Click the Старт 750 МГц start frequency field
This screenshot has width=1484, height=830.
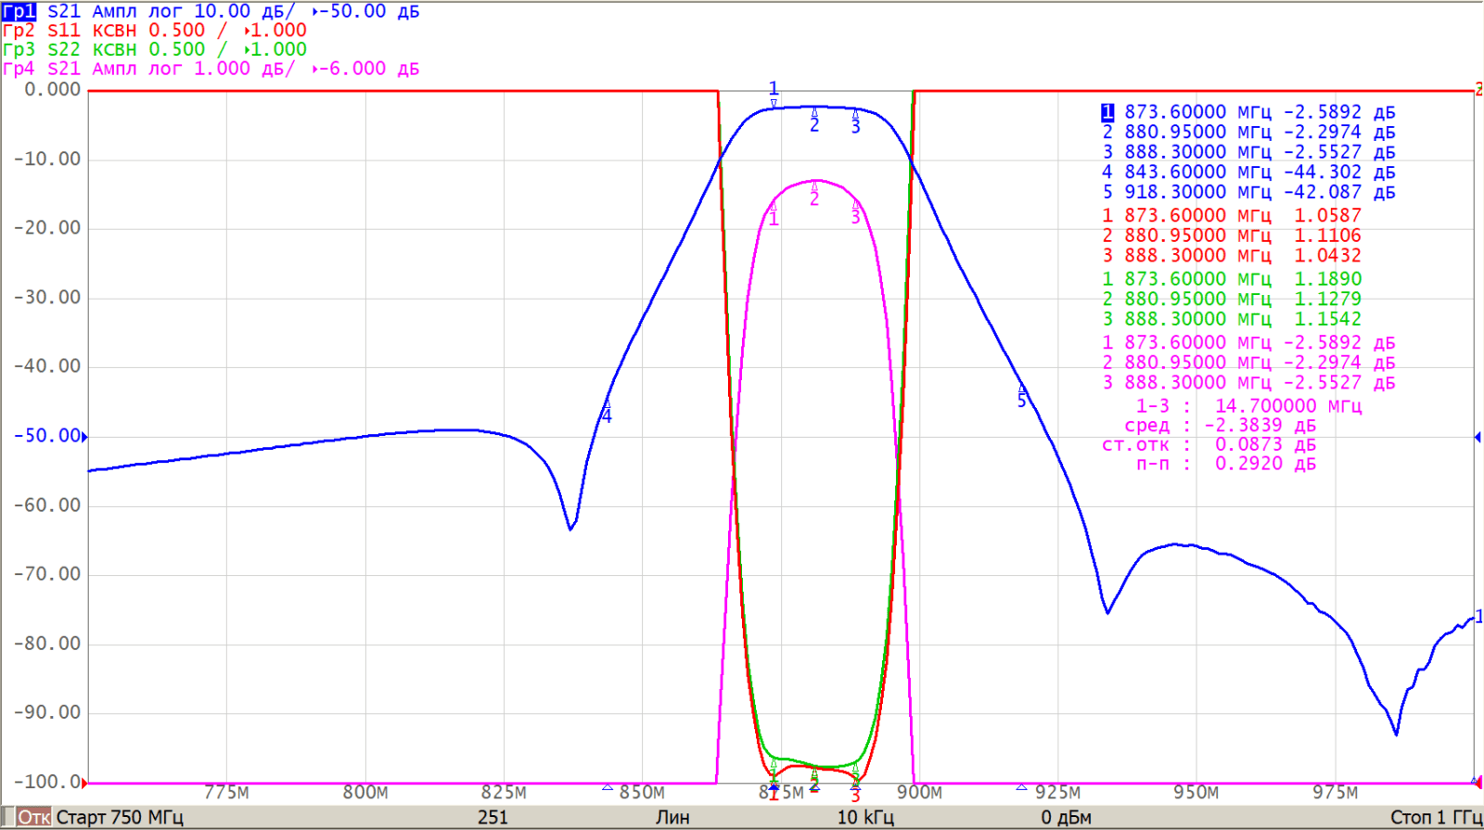pyautogui.click(x=120, y=817)
